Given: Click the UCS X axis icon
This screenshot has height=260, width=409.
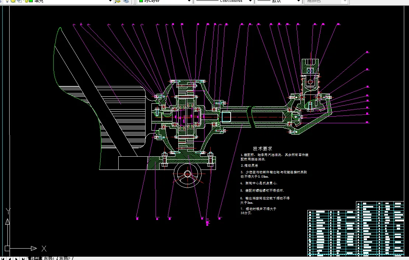Looking at the screenshot, I should click(x=44, y=249).
